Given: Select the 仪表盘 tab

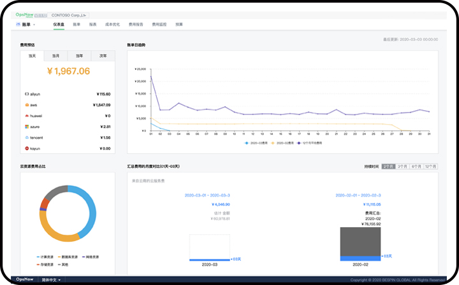Looking at the screenshot, I should pyautogui.click(x=59, y=25).
